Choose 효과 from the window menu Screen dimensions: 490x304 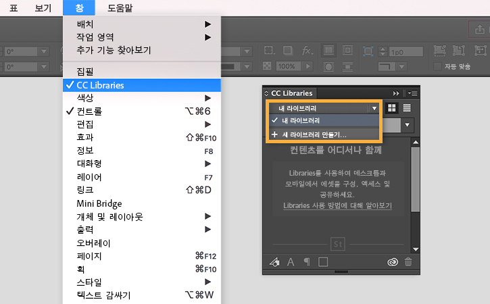[x=142, y=137]
